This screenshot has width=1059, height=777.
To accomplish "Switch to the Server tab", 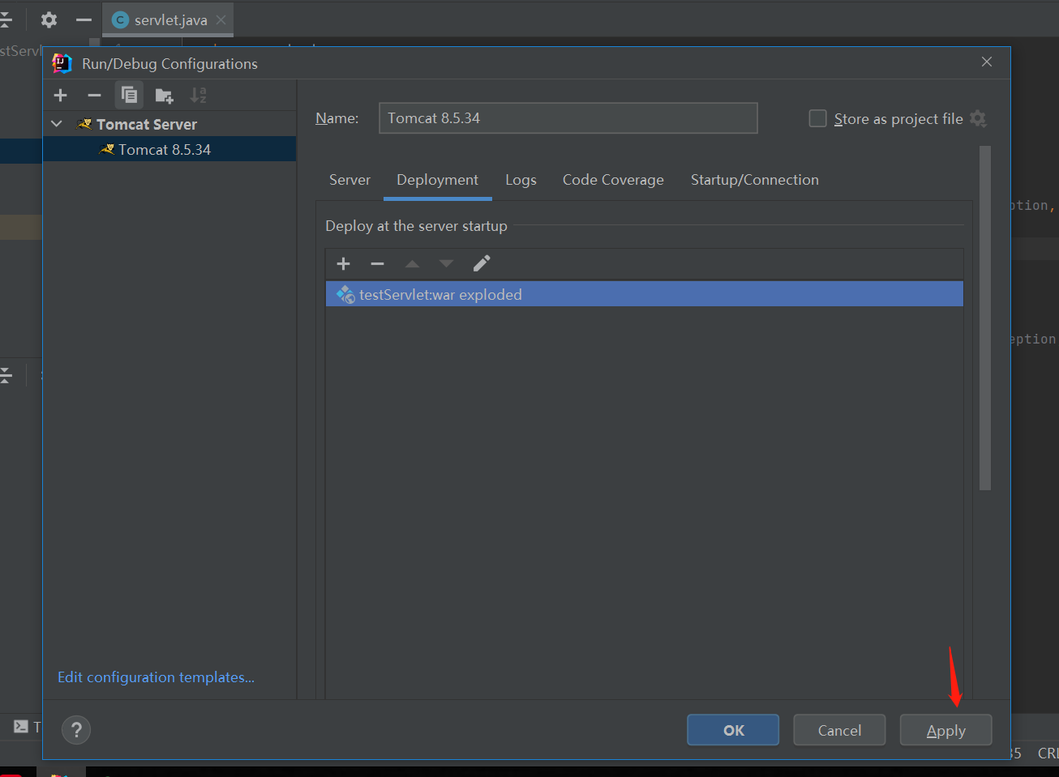I will [349, 180].
